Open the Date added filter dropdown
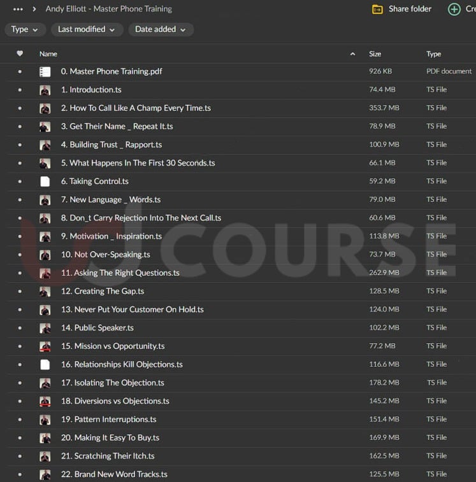This screenshot has height=482, width=476. tap(161, 29)
